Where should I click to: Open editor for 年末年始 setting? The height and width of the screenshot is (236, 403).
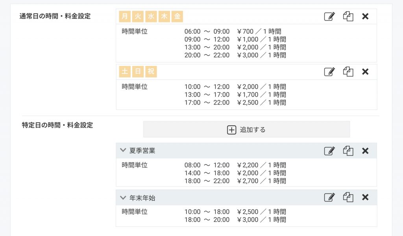tap(329, 198)
